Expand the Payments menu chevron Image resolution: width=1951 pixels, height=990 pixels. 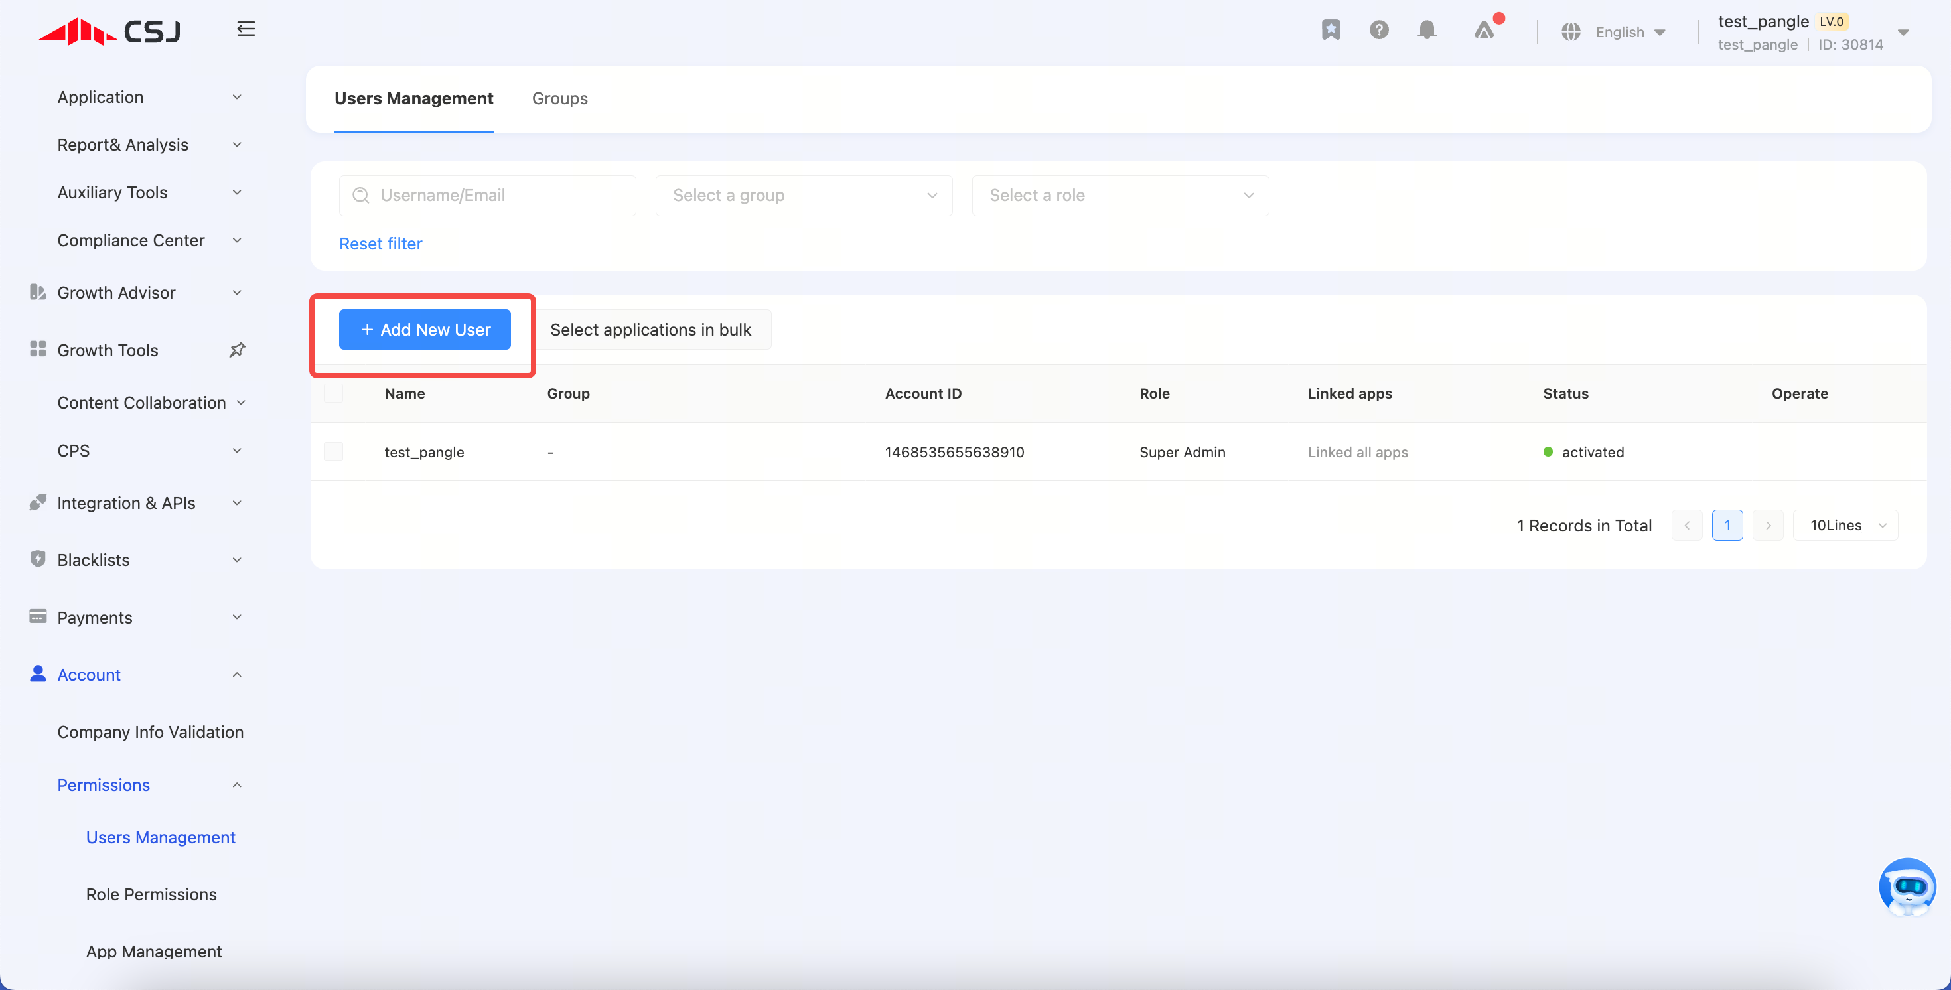tap(237, 617)
